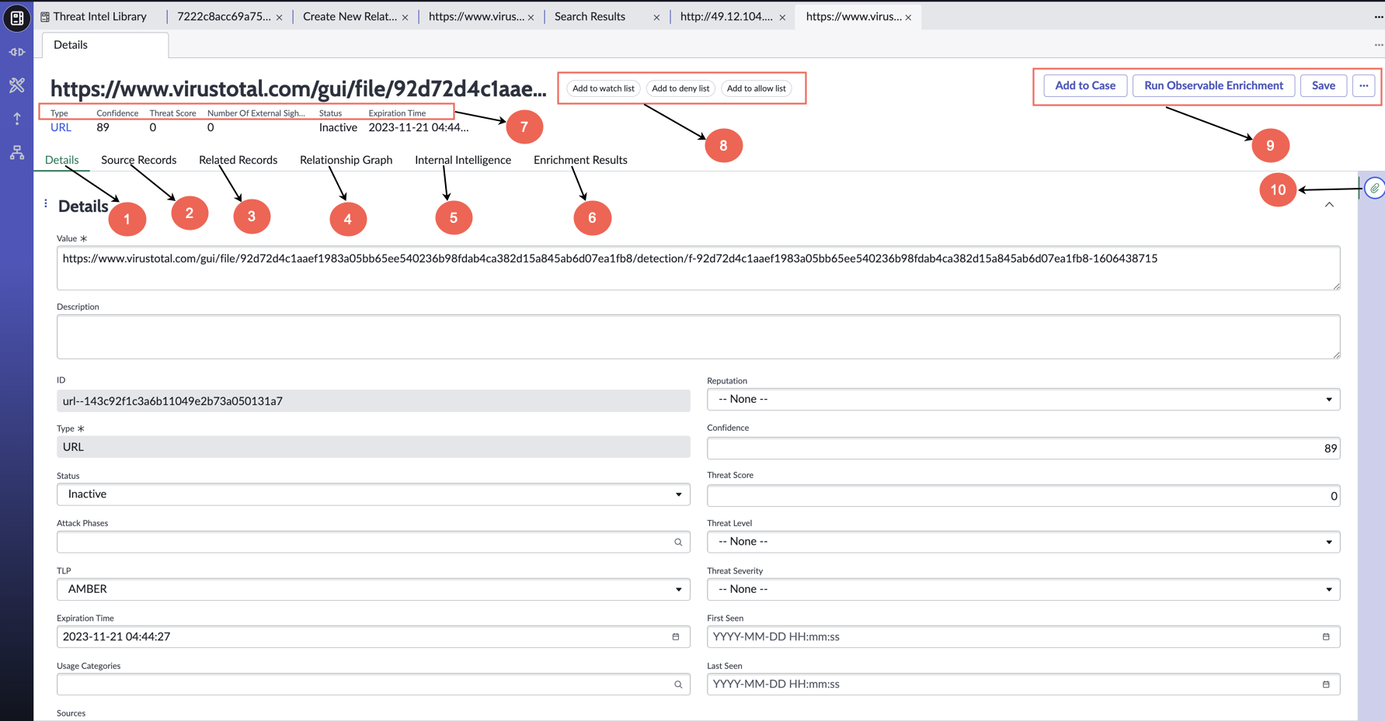Click the Save button
This screenshot has height=721, width=1385.
coord(1324,85)
